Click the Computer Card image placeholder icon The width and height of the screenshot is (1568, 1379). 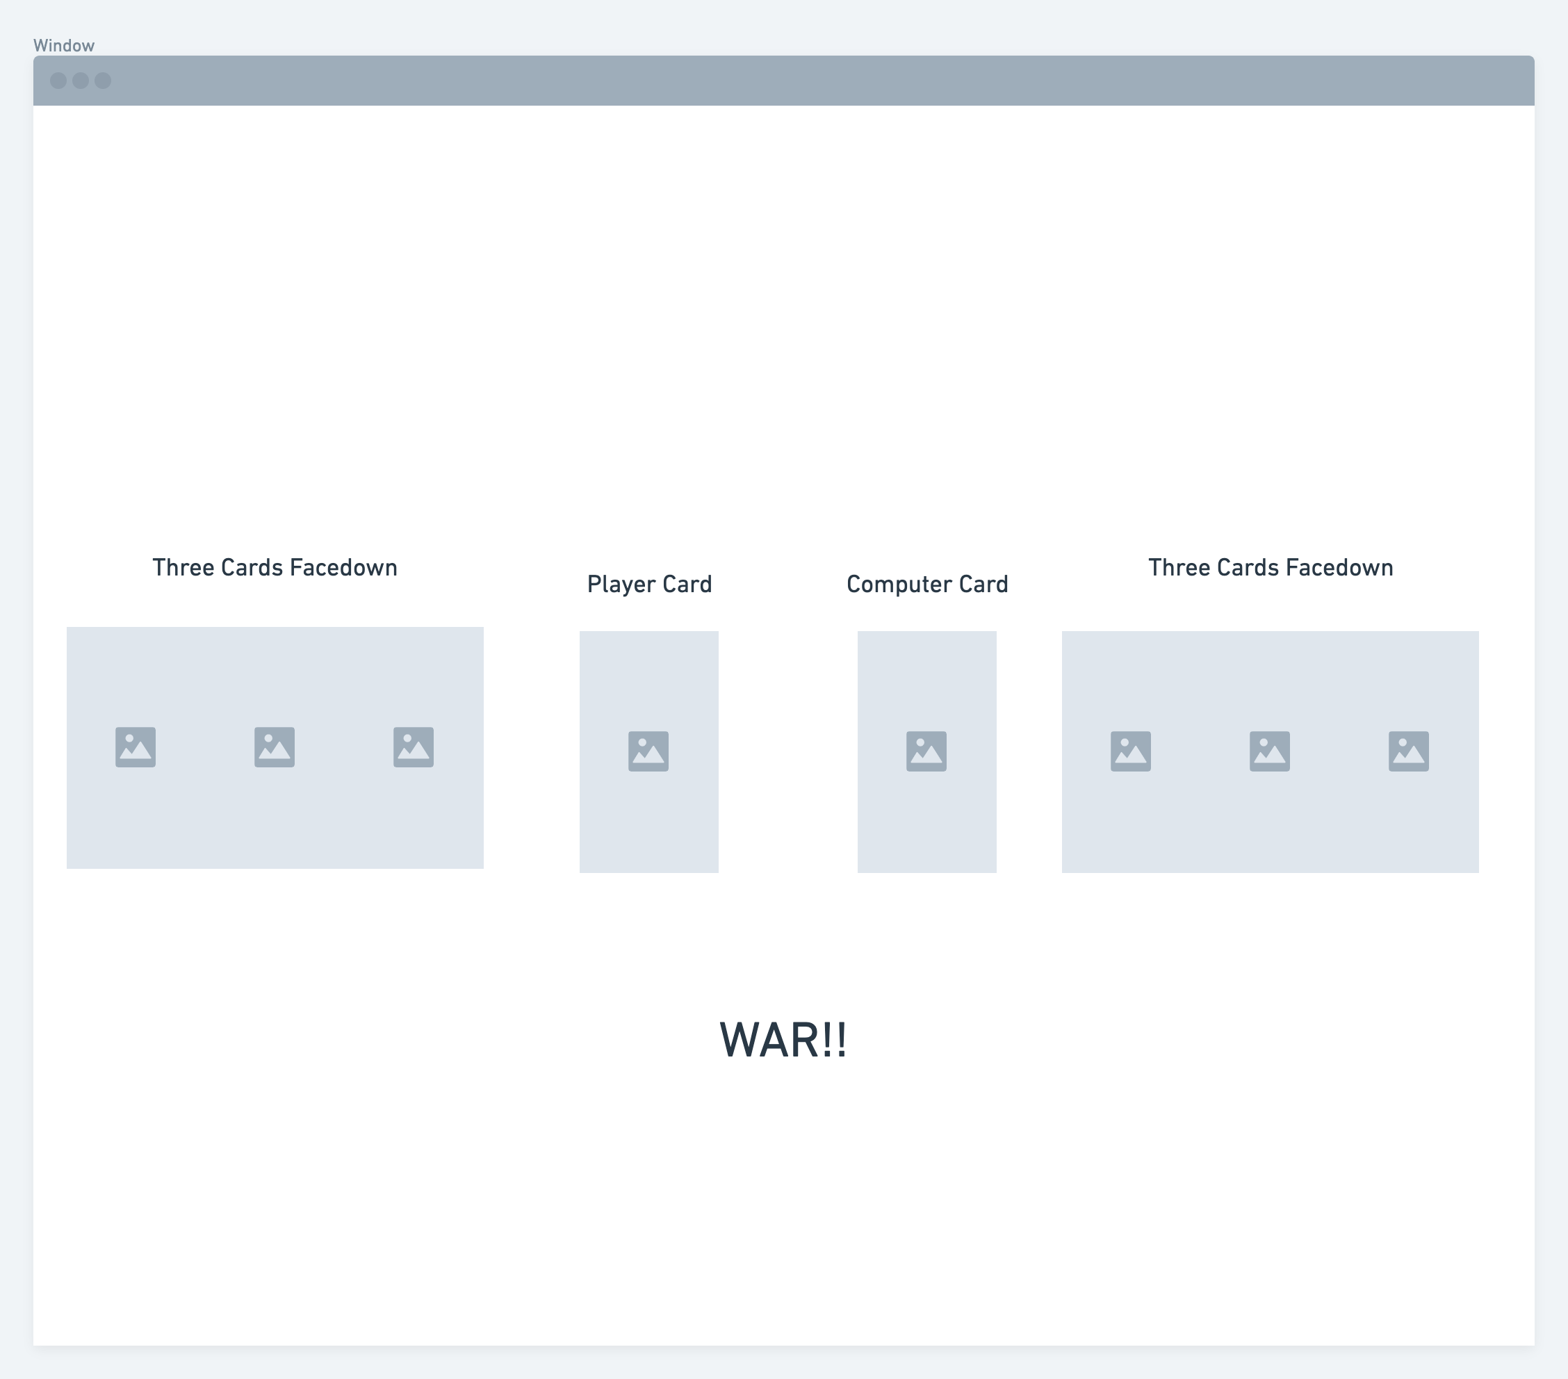point(926,751)
